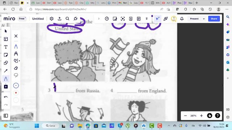
Task: Open the add more apps tool
Action: (x=6, y=87)
